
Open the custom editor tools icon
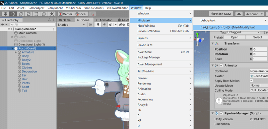coord(52,14)
